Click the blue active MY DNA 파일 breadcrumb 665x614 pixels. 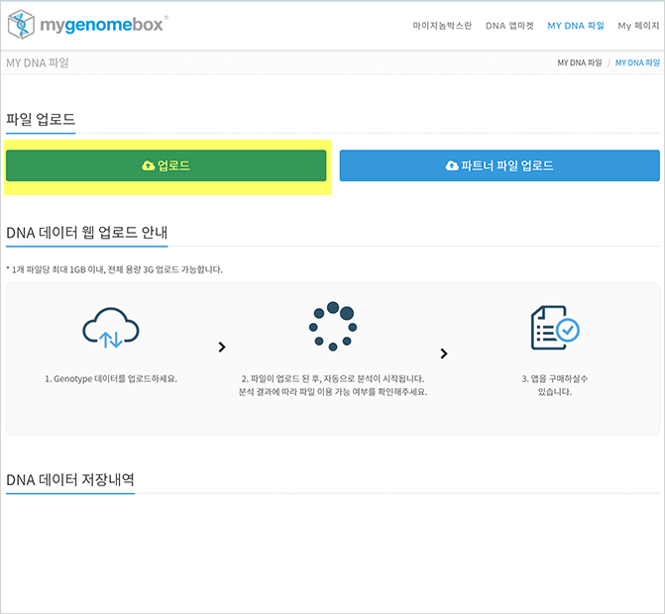[x=636, y=62]
